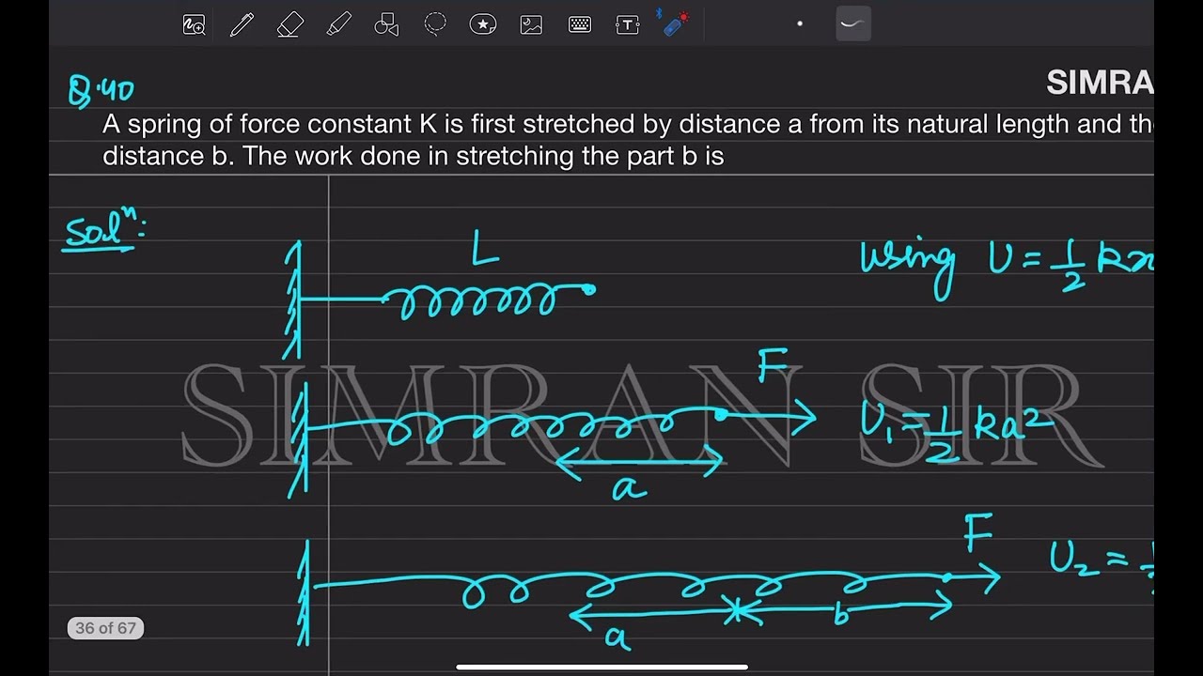Choose the small dot stroke size

(x=800, y=24)
